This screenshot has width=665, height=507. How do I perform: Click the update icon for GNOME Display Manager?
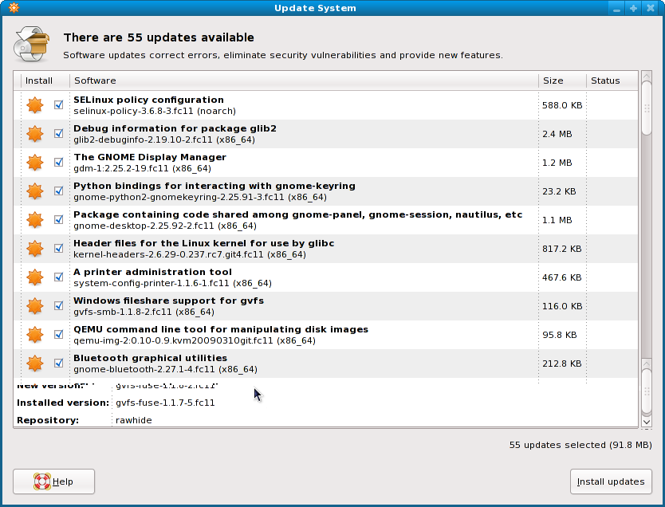tap(34, 163)
